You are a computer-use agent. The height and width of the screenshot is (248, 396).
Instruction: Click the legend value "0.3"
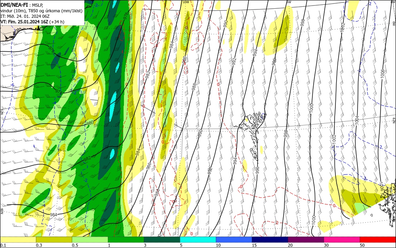click(x=39, y=245)
